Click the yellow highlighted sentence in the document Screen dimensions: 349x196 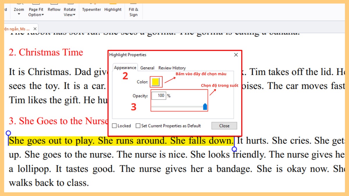point(121,141)
